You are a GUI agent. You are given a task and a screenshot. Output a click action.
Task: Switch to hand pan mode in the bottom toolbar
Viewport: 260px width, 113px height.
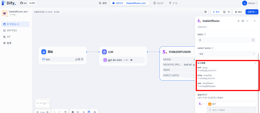click(89, 112)
